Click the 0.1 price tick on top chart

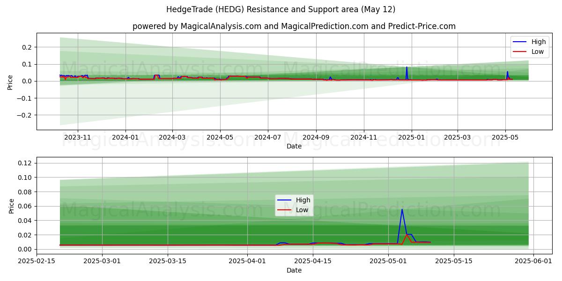coord(26,64)
